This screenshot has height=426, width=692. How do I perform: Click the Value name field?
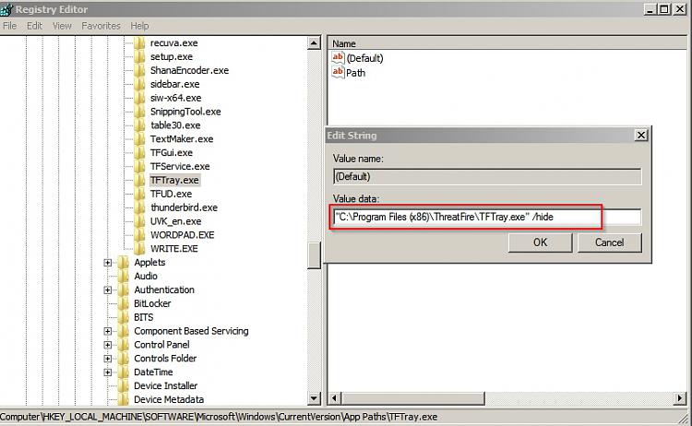(487, 177)
